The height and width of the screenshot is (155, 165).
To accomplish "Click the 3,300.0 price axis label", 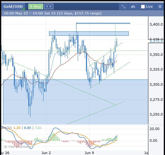I will coord(156,84).
